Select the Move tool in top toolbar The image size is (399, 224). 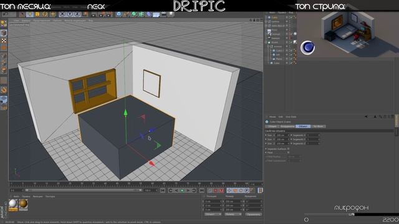[30, 14]
